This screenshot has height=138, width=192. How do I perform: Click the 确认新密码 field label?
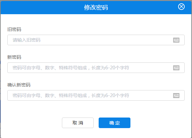tap(19, 85)
